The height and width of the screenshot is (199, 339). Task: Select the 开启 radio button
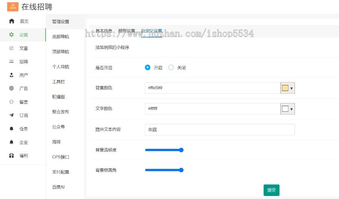(148, 68)
